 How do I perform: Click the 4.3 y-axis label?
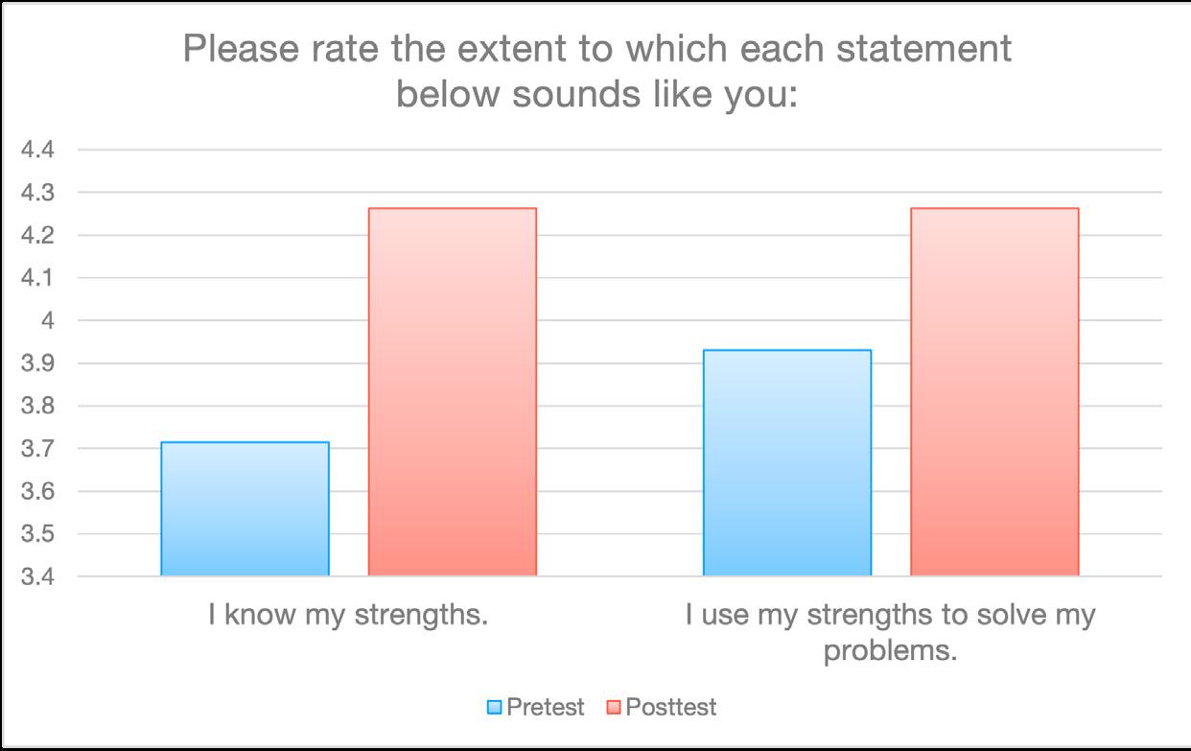click(39, 193)
